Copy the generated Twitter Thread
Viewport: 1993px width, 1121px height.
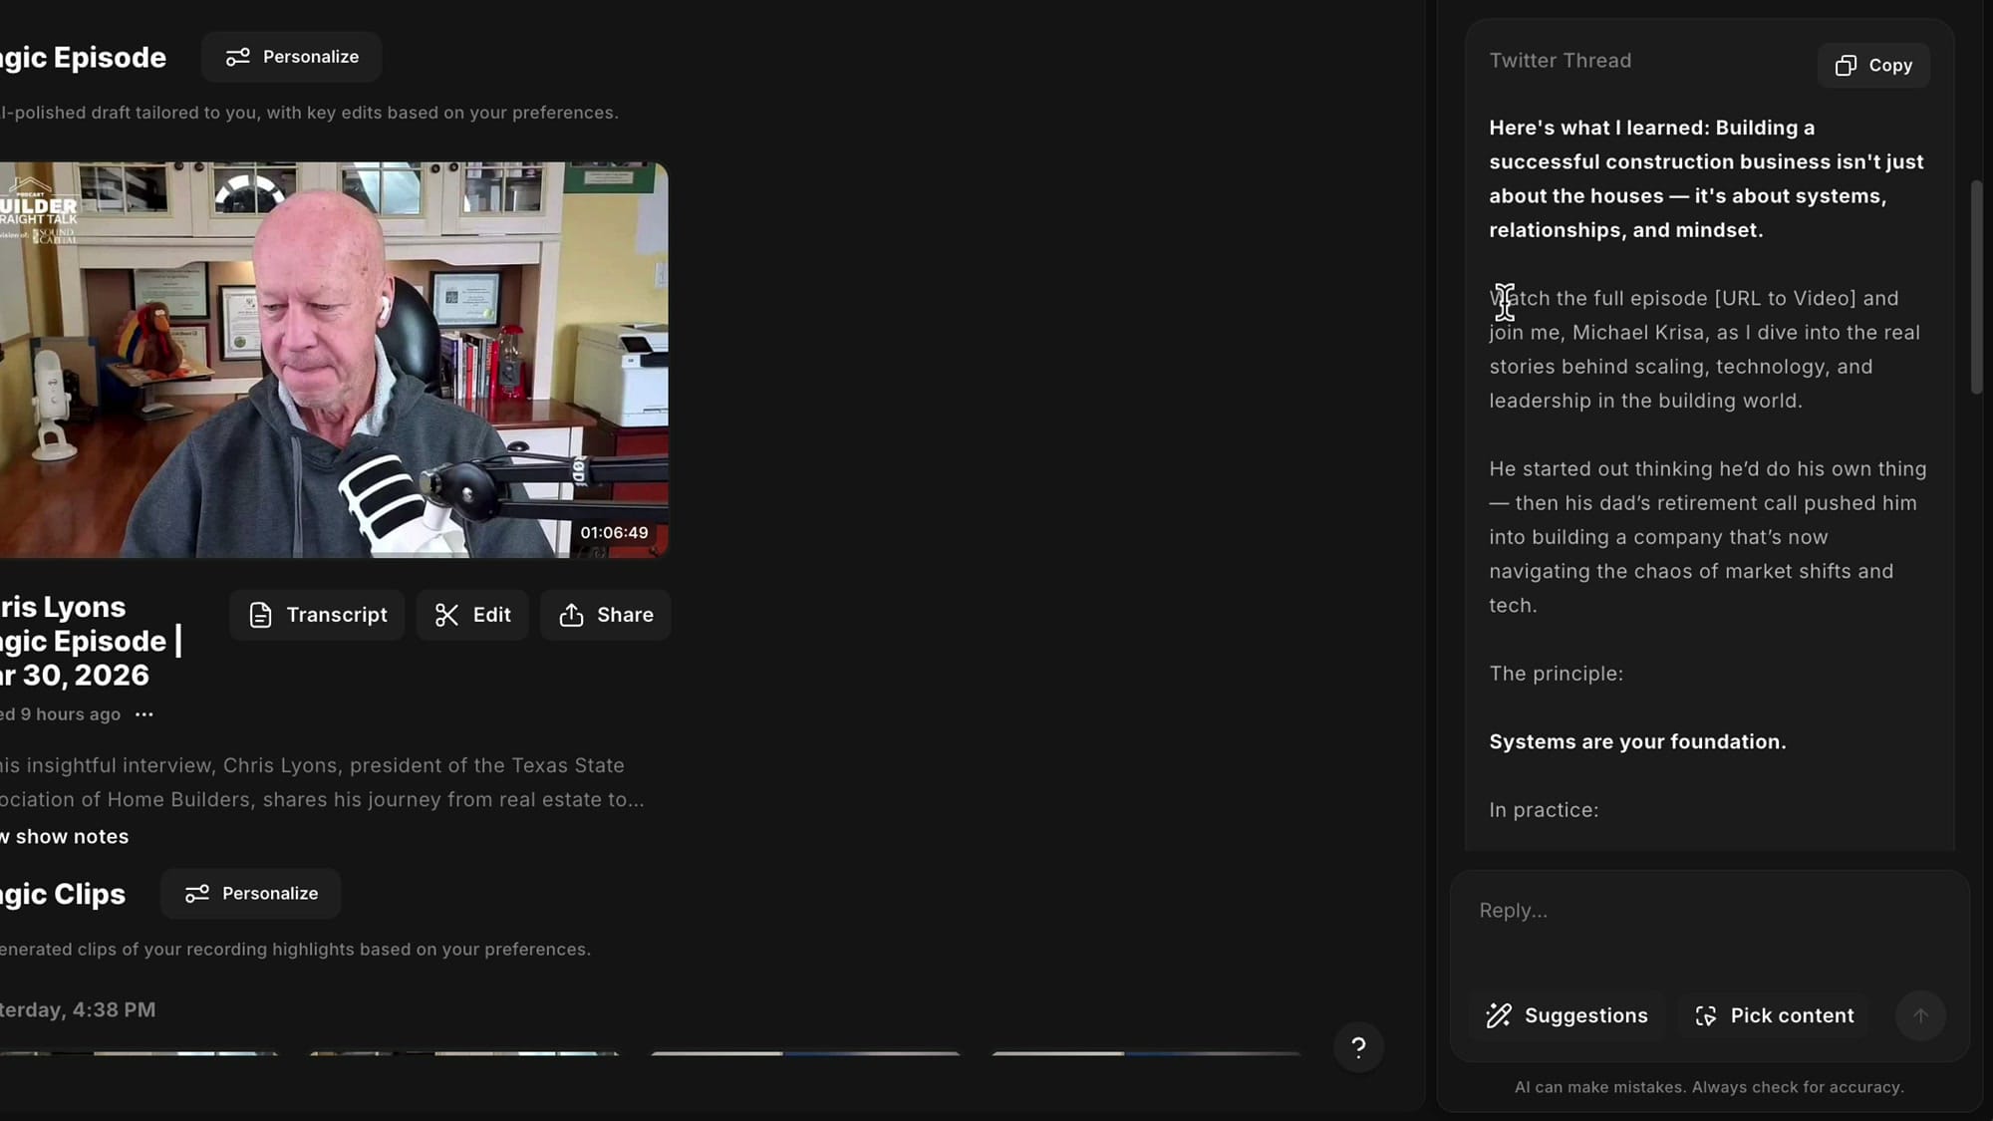[1872, 65]
